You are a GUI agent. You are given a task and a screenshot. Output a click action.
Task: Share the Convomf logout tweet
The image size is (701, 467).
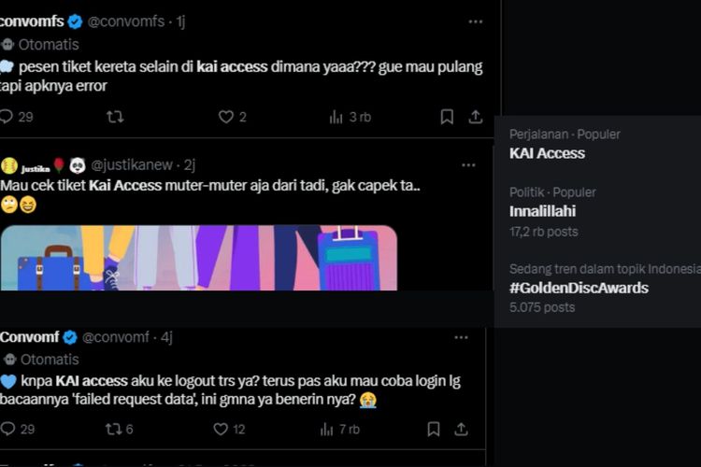462,429
